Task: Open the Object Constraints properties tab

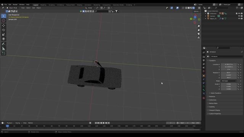Action: [x=204, y=83]
